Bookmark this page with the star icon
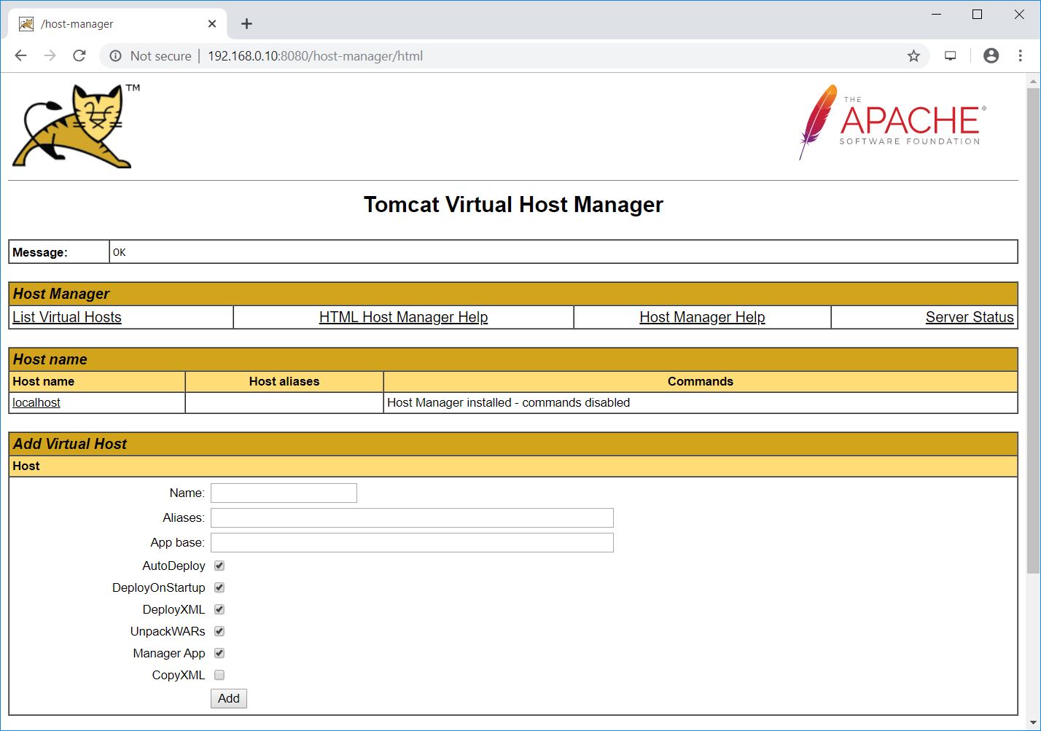1041x731 pixels. point(913,56)
